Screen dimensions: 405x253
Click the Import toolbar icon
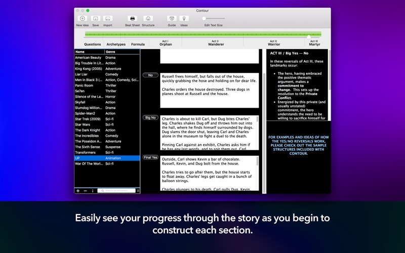click(108, 19)
